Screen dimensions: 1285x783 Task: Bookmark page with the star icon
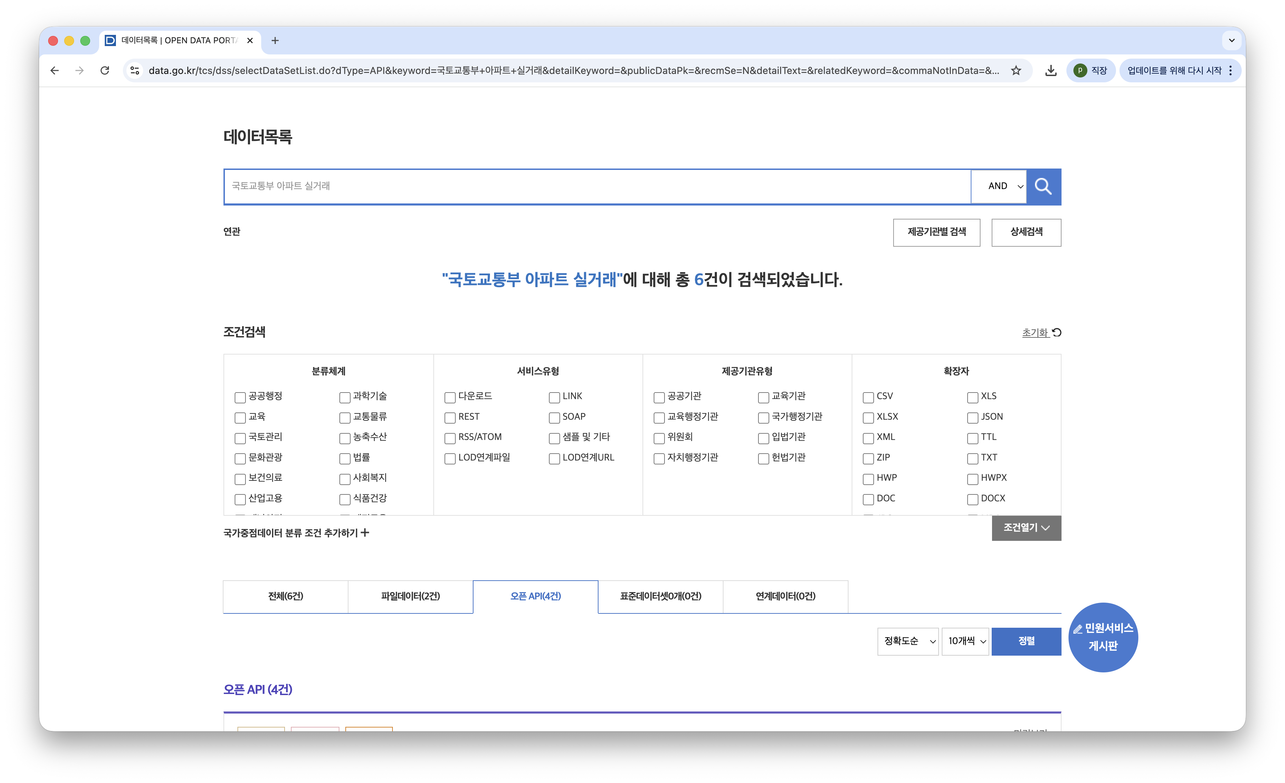[x=1016, y=70]
